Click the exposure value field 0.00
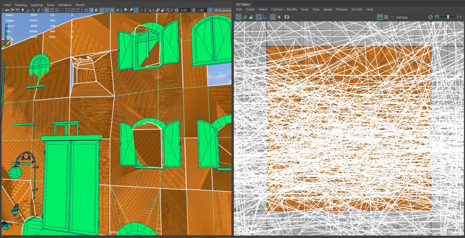The height and width of the screenshot is (238, 465). point(184,10)
